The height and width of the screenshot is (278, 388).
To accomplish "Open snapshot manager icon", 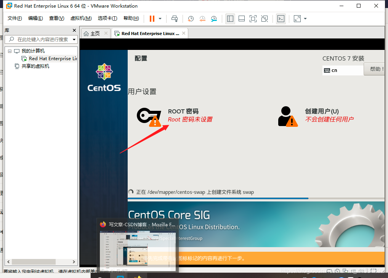I will (x=214, y=19).
